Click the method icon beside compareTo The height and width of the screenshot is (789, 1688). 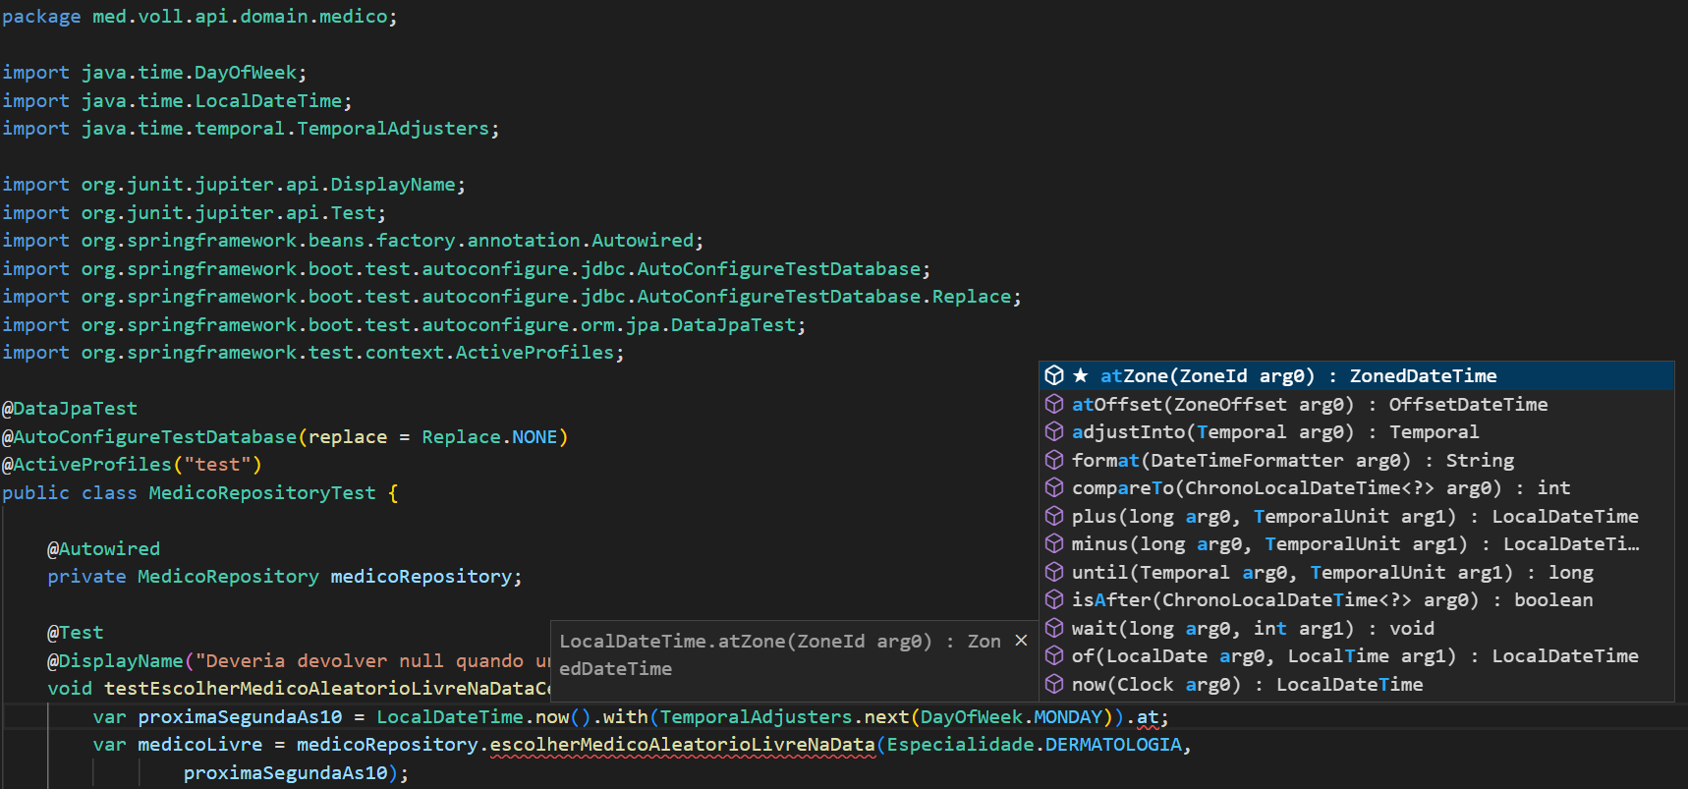coord(1054,487)
